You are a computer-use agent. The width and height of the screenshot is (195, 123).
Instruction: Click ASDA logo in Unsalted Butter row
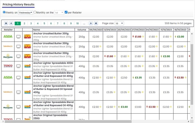click(x=8, y=36)
